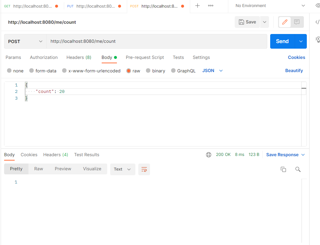Select the form-data body type

tap(43, 71)
